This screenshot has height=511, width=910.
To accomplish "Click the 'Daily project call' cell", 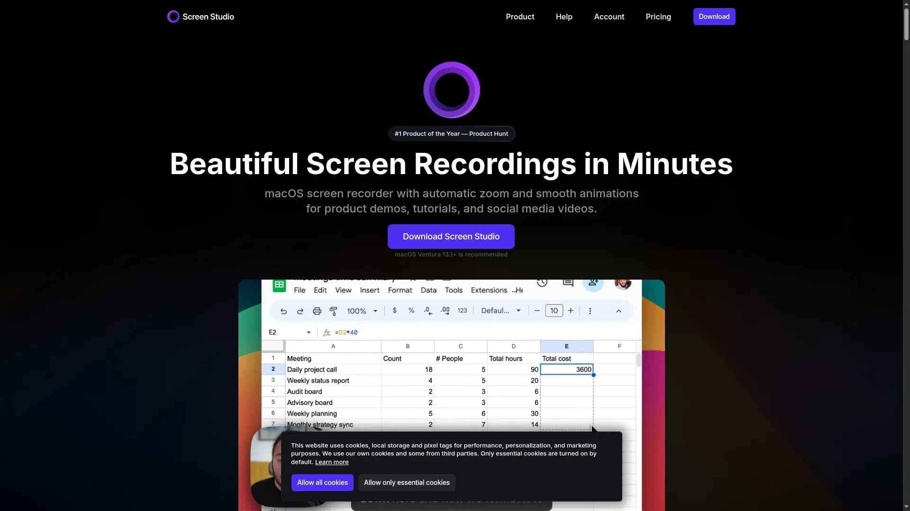I will click(333, 370).
